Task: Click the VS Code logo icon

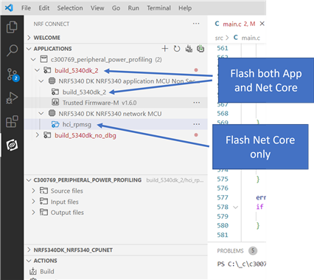Action: 9,7
